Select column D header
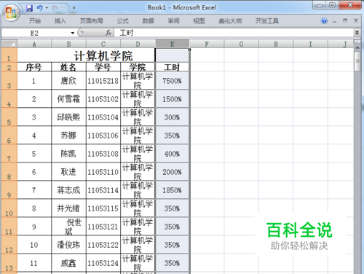 pos(138,44)
